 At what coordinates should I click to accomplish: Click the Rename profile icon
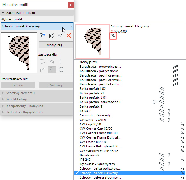(60, 35)
